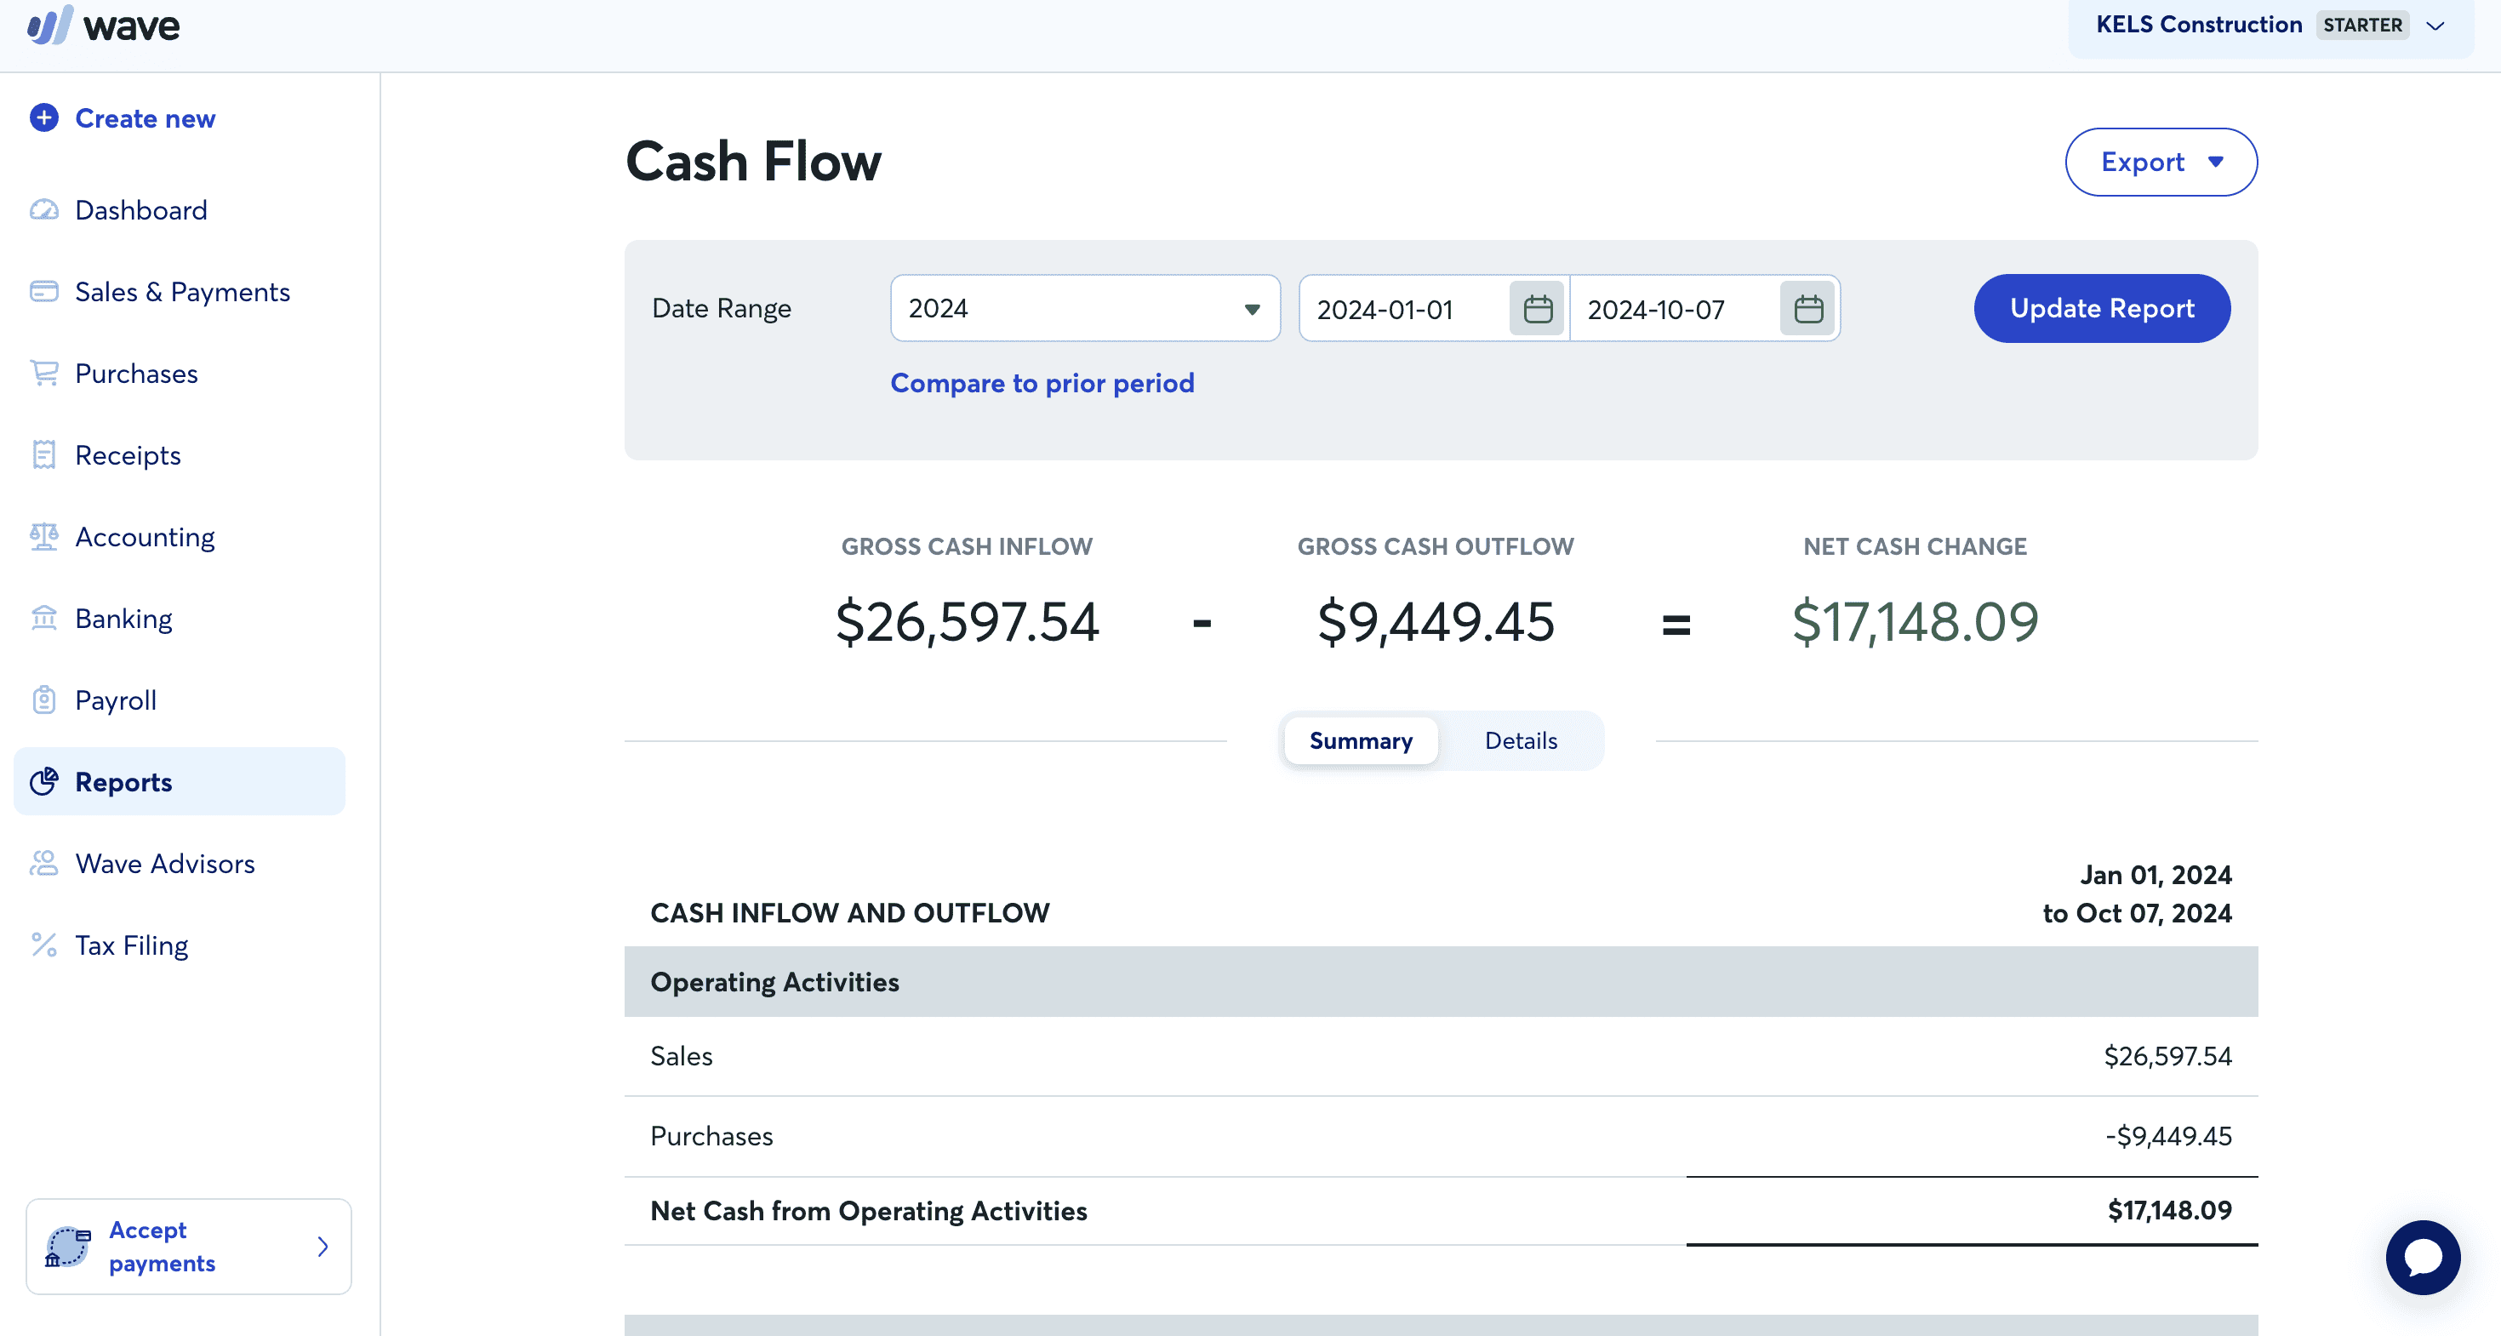Open the Dashboard gauge icon
The width and height of the screenshot is (2501, 1336).
(x=43, y=209)
